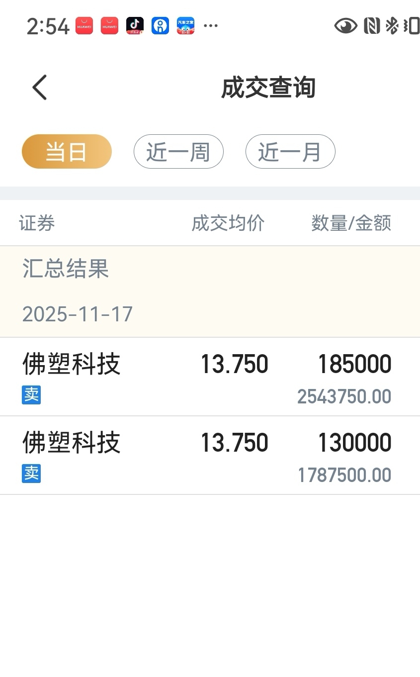Tap the 汽车之家 notification icon
The height and width of the screenshot is (677, 420).
(x=185, y=26)
